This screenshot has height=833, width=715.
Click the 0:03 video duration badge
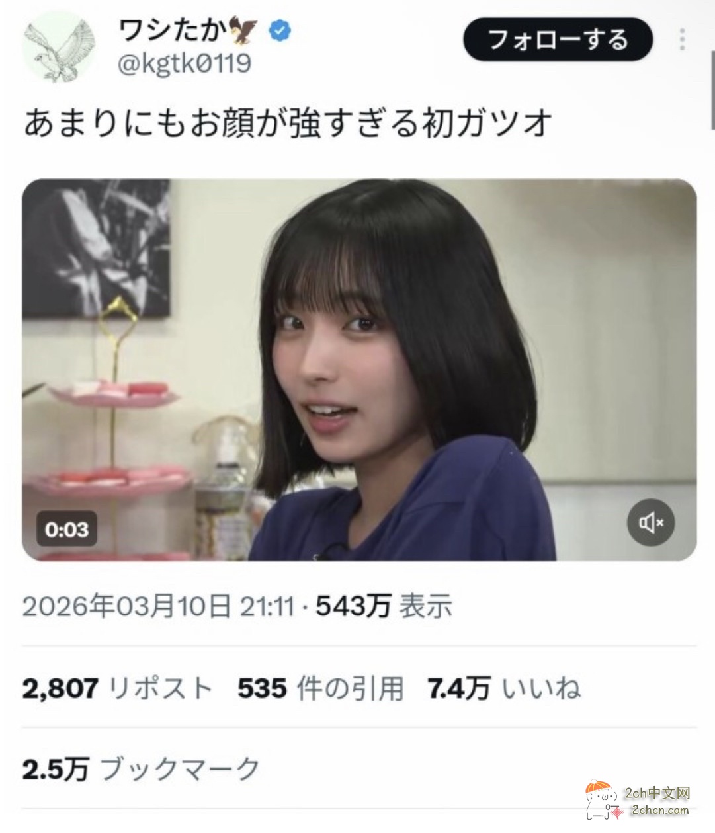pyautogui.click(x=66, y=530)
